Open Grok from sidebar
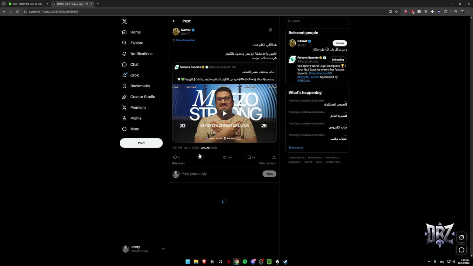This screenshot has height=266, width=473. 130,75
